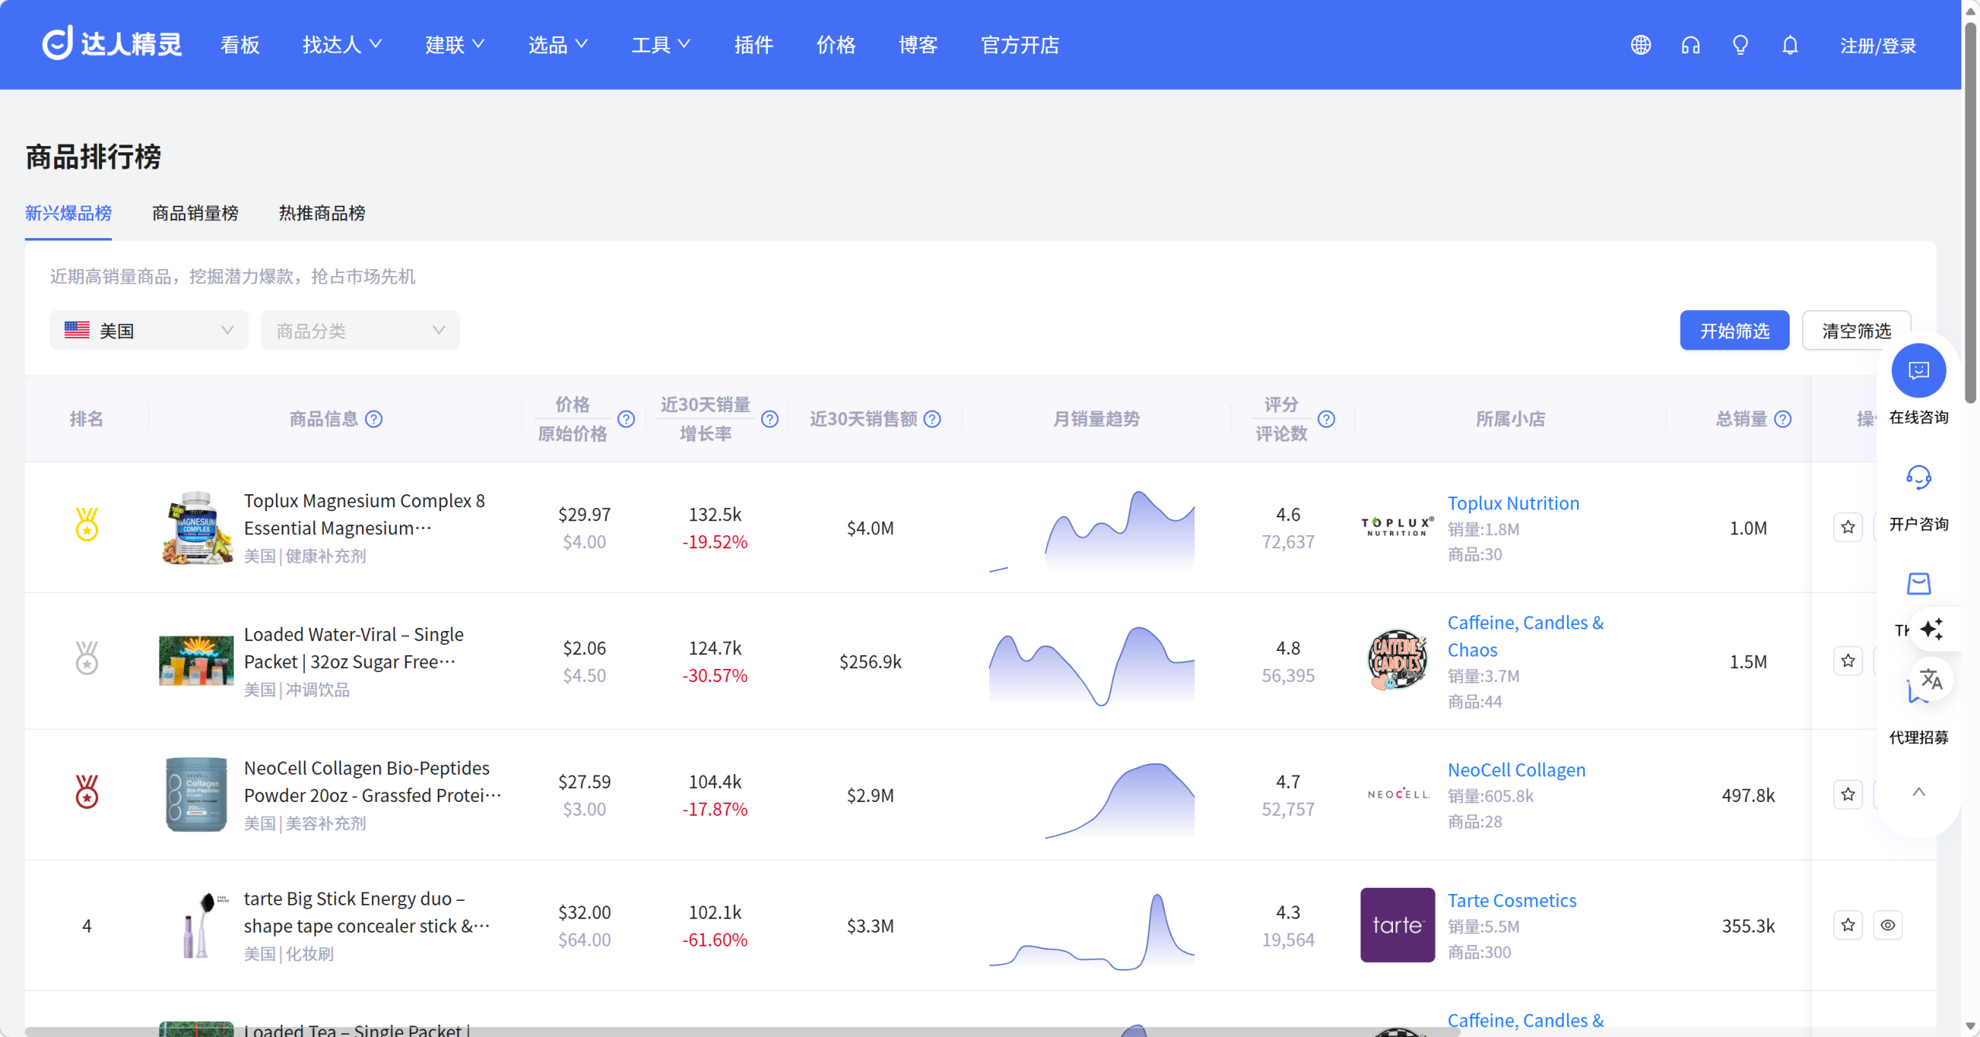
Task: Open the 商品分类 category dropdown
Action: [x=360, y=331]
